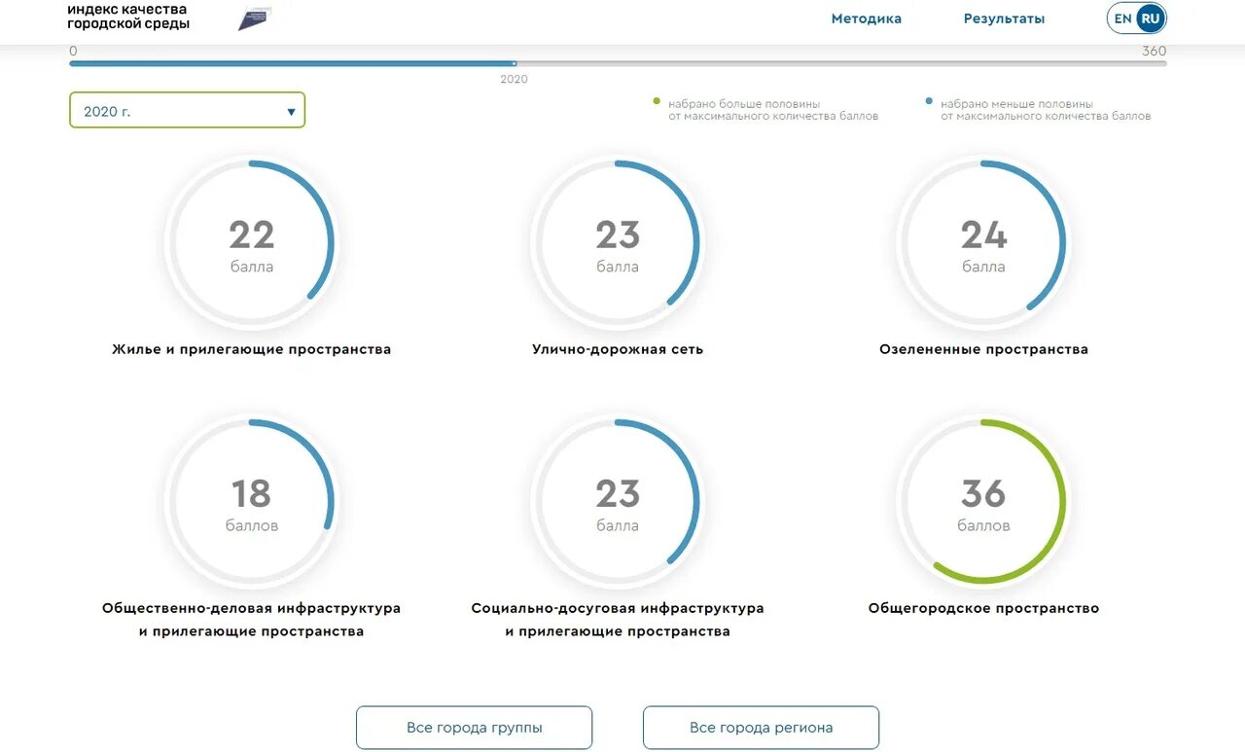The height and width of the screenshot is (752, 1245).
Task: Click the green legend dot for above half
Action: [657, 101]
